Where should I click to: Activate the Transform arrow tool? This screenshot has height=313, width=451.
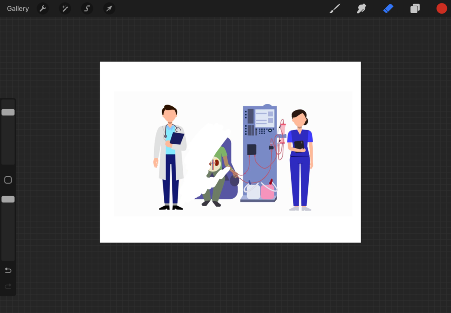pos(109,9)
